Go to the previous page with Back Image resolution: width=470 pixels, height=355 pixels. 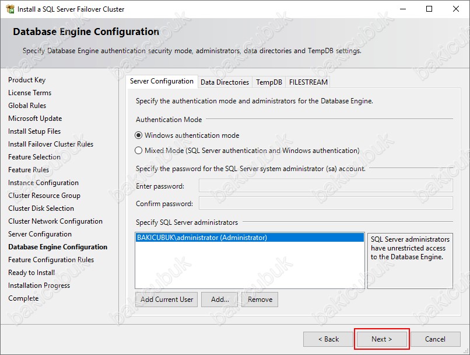(328, 339)
